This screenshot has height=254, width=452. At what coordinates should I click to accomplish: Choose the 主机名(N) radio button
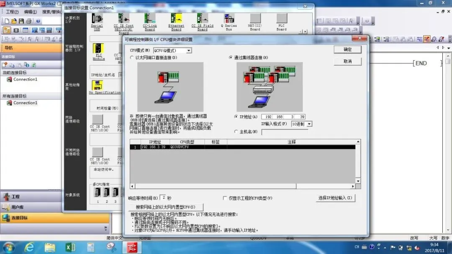tap(236, 131)
